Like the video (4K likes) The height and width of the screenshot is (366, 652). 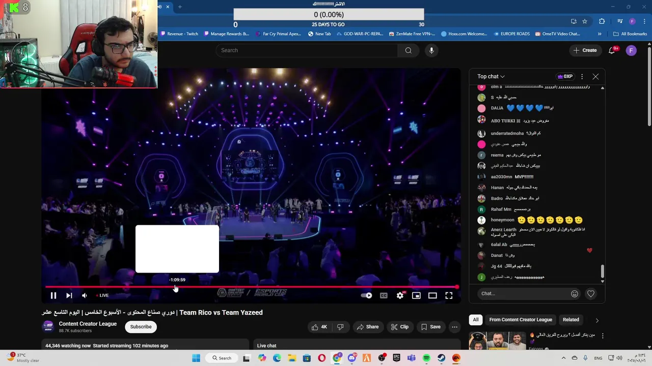click(319, 327)
